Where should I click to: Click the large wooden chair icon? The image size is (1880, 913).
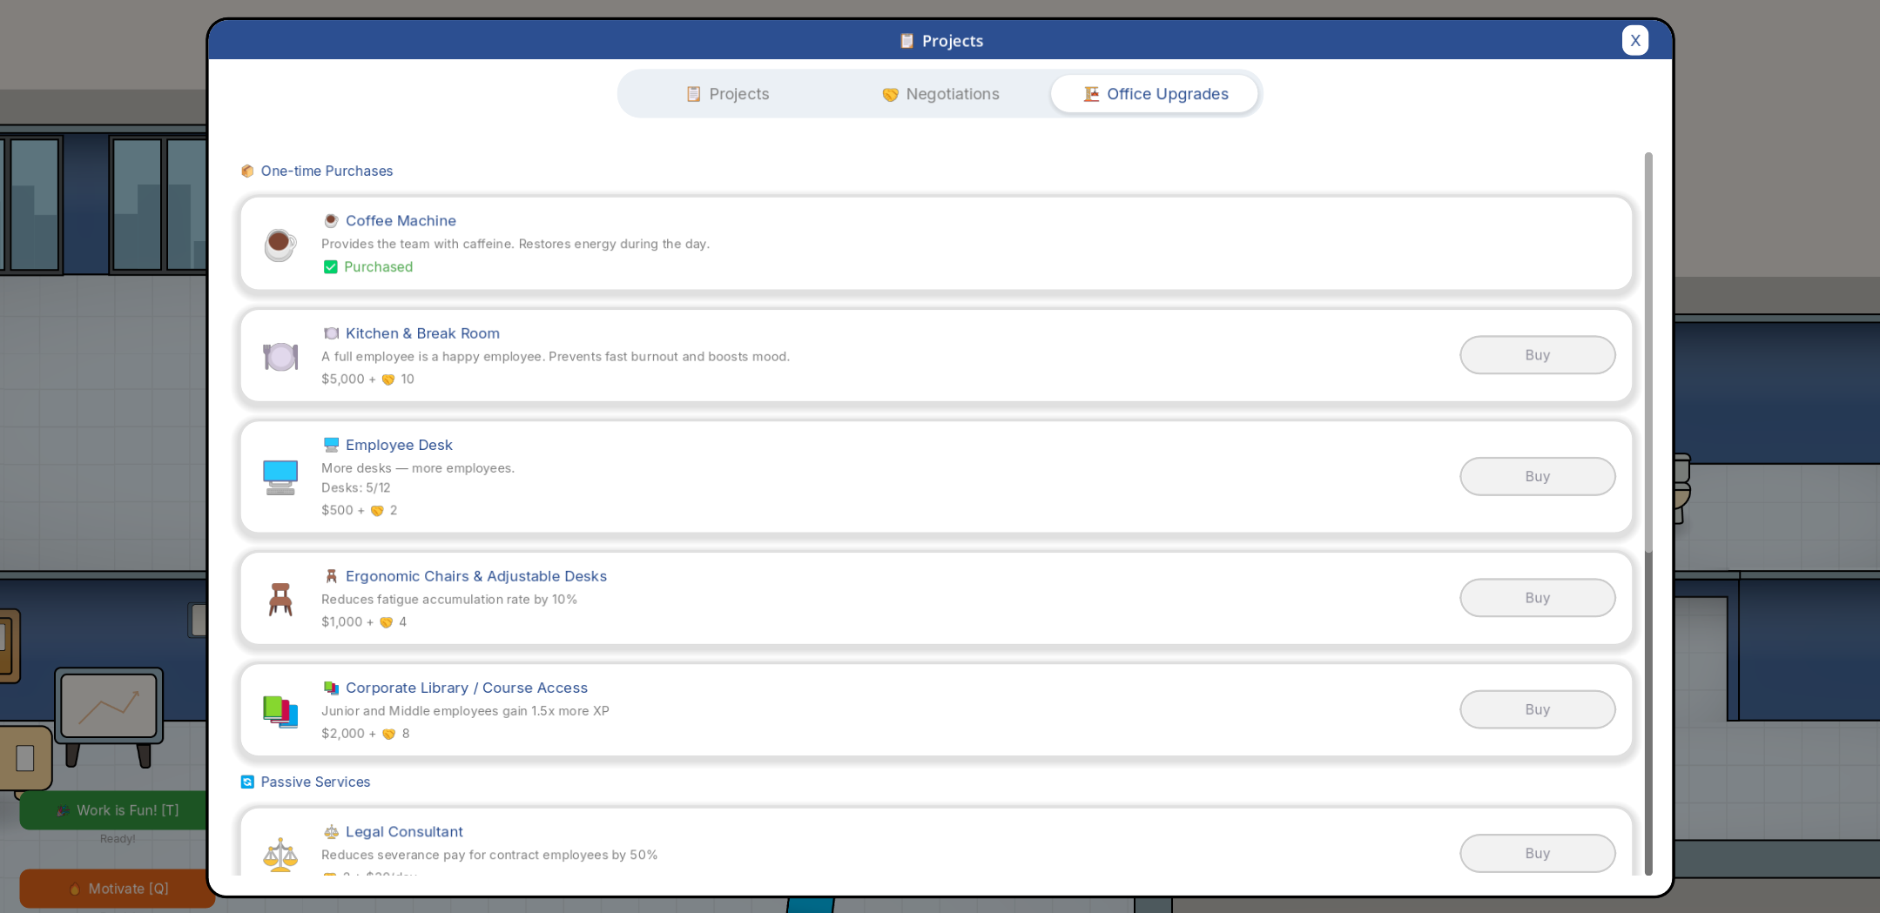(280, 599)
